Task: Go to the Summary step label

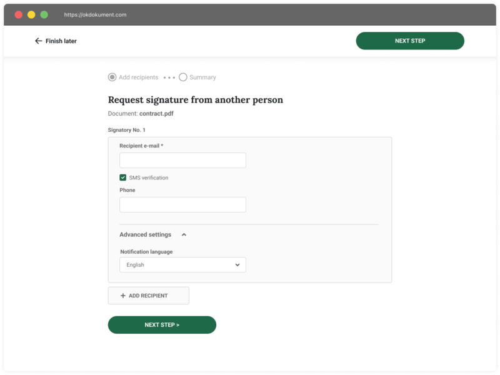Action: point(202,77)
